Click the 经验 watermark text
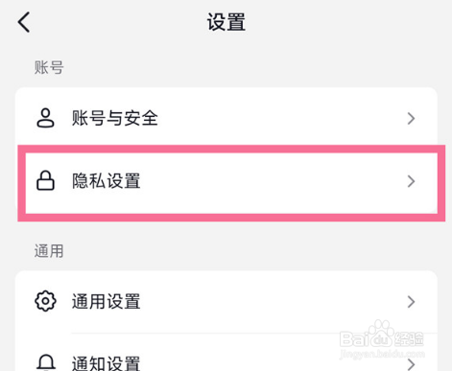Image resolution: width=452 pixels, height=371 pixels. [410, 338]
